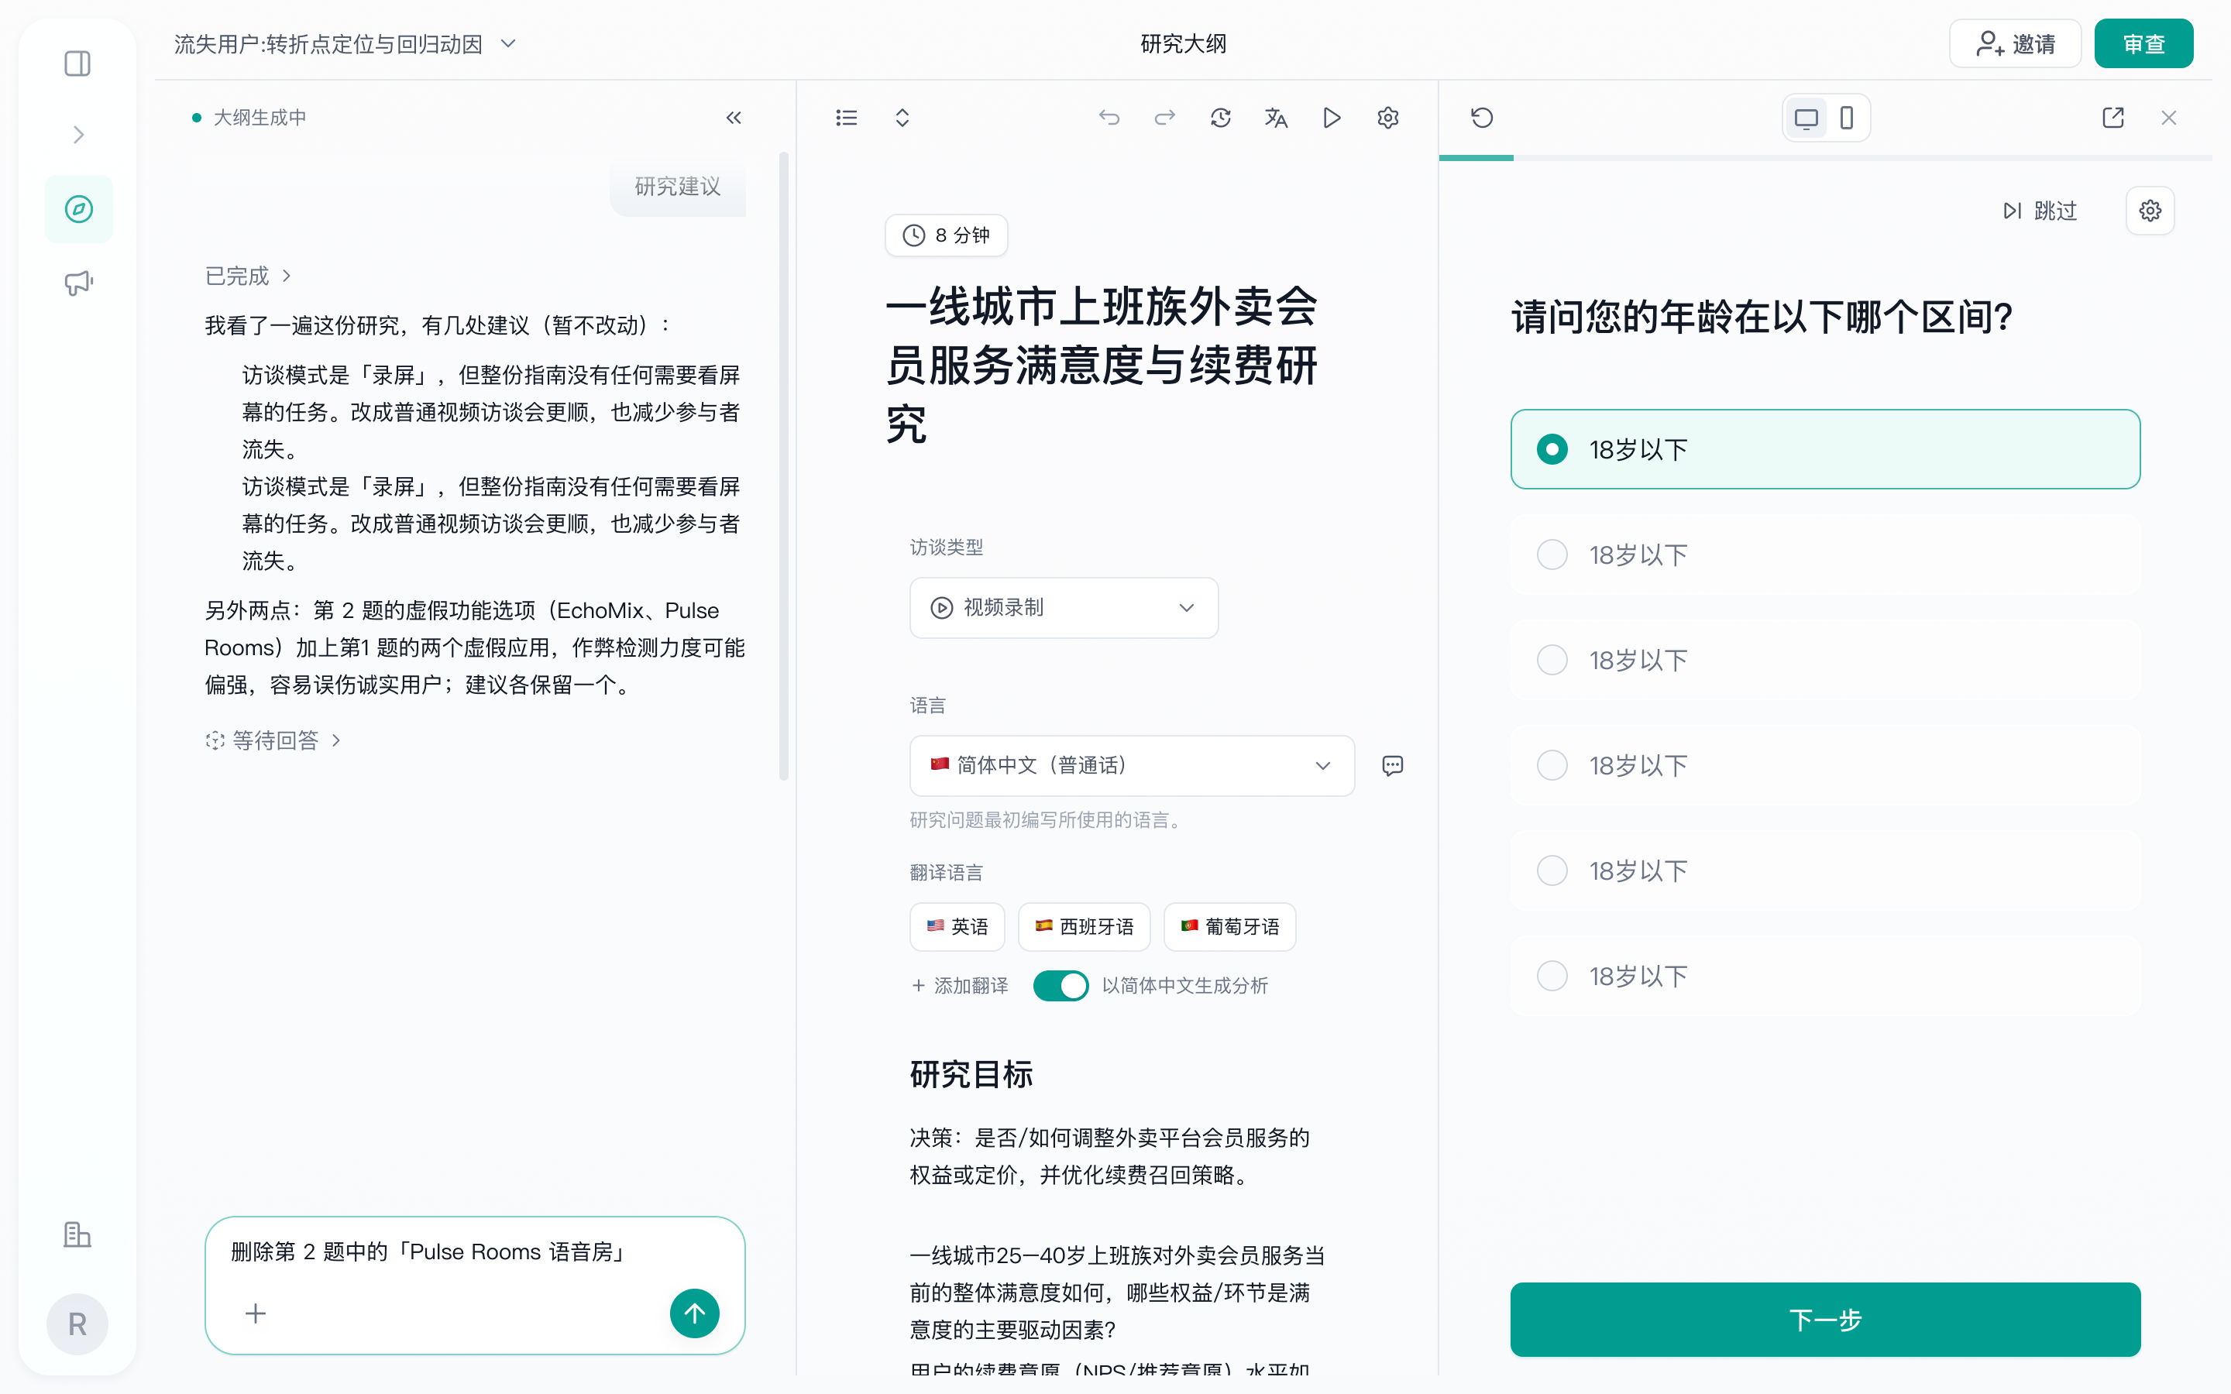
Task: Toggle expand/collapse all sections icon
Action: click(902, 117)
